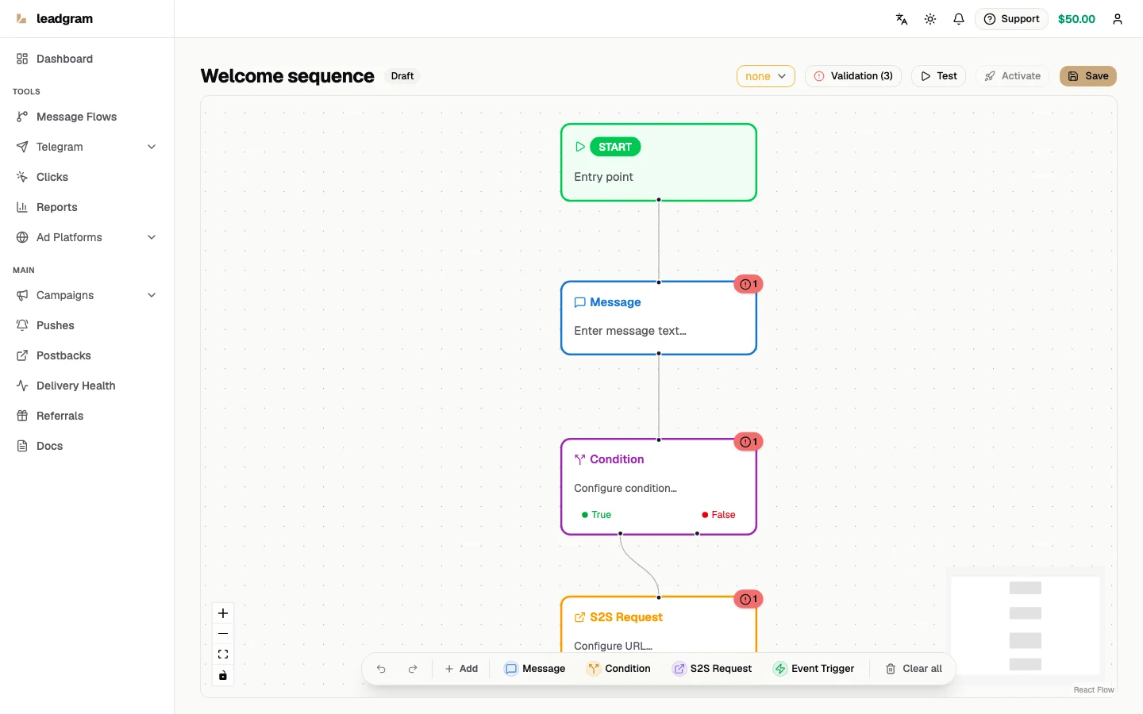
Task: Click the undo arrow in bottom toolbar
Action: (381, 669)
